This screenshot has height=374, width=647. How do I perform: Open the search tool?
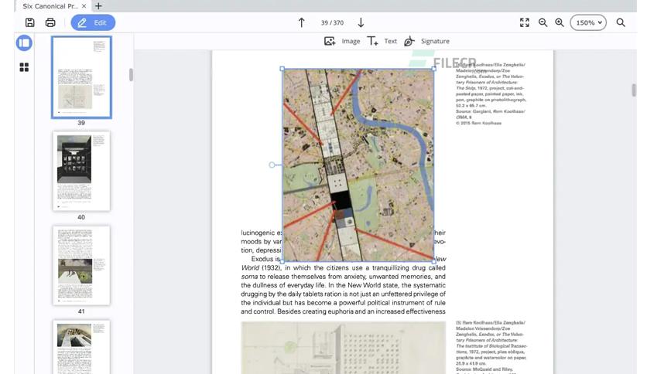coord(621,22)
